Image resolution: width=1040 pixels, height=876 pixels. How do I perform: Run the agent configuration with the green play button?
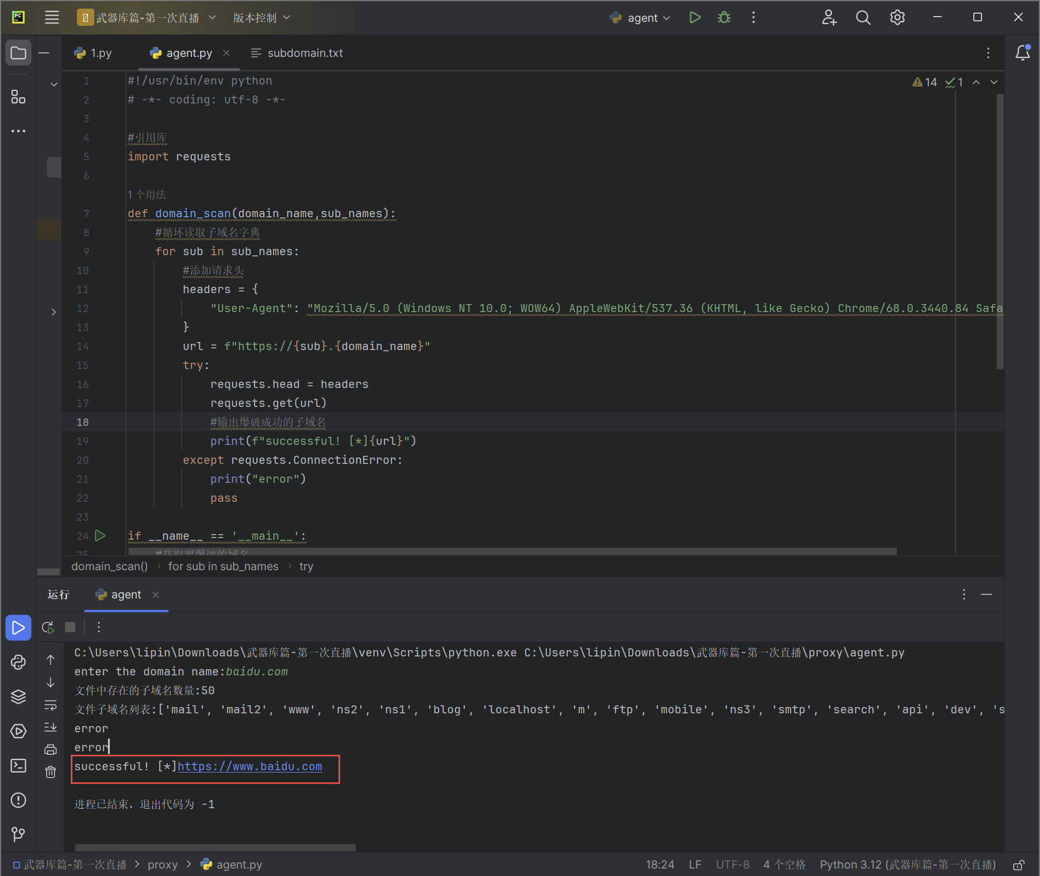click(x=695, y=18)
